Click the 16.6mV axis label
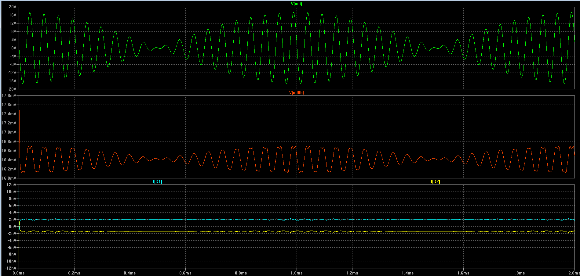The height and width of the screenshot is (276, 580). 9,151
